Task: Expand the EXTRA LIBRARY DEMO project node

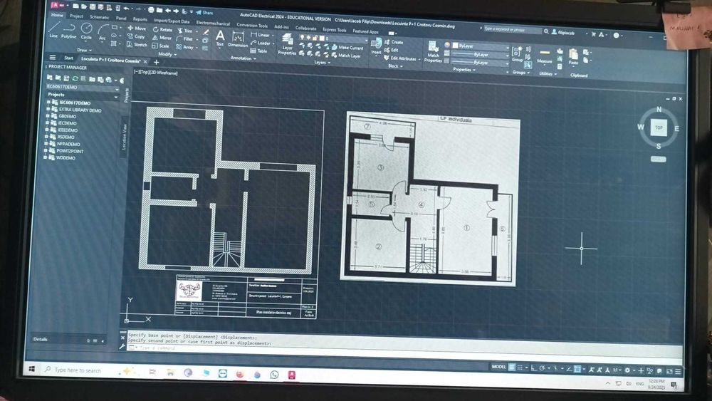Action: pos(48,110)
